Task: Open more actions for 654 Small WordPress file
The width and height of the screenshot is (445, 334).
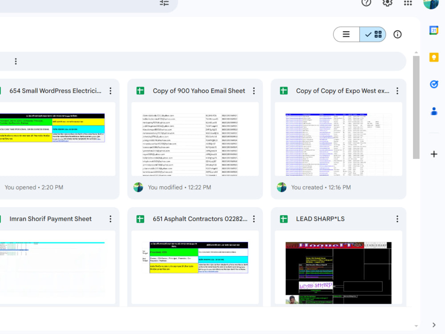Action: coord(110,91)
